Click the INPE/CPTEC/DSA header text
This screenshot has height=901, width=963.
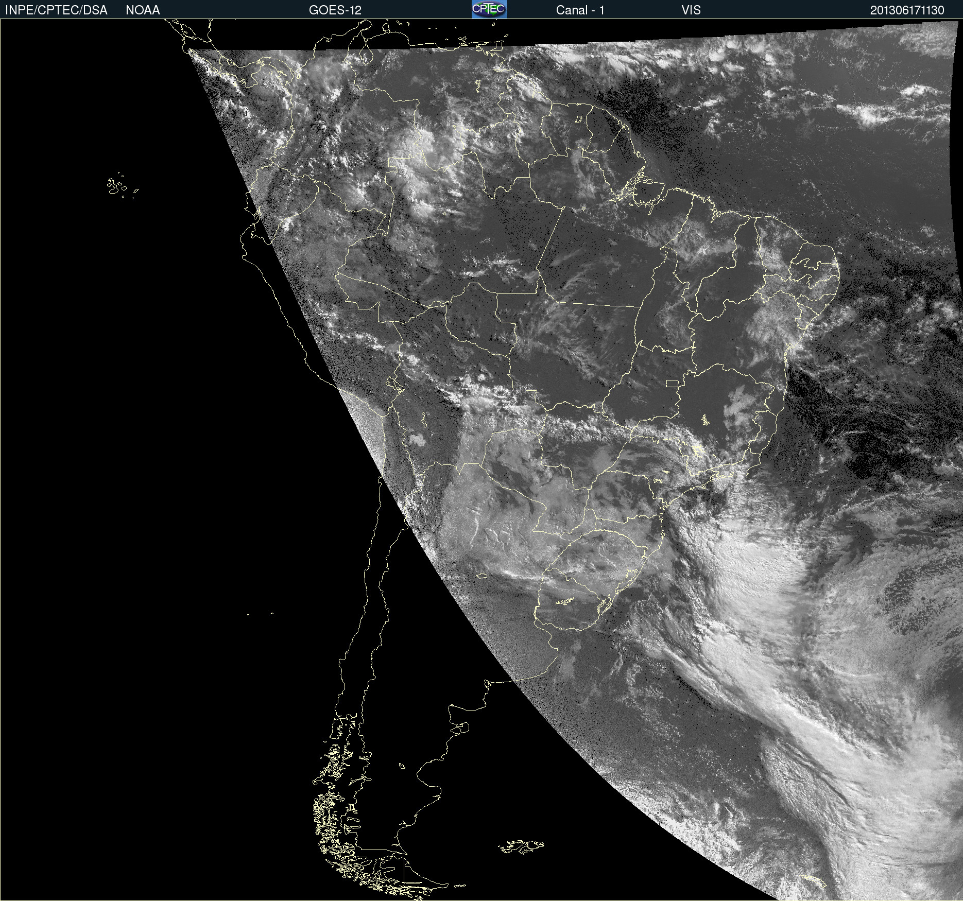(56, 10)
